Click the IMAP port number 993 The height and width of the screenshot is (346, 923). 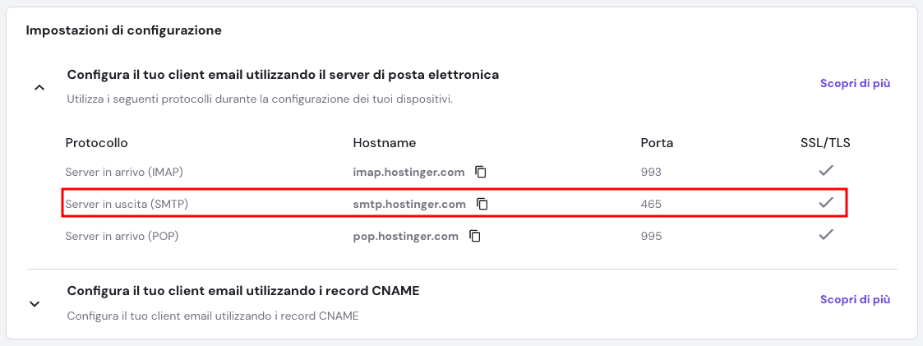[x=651, y=173]
